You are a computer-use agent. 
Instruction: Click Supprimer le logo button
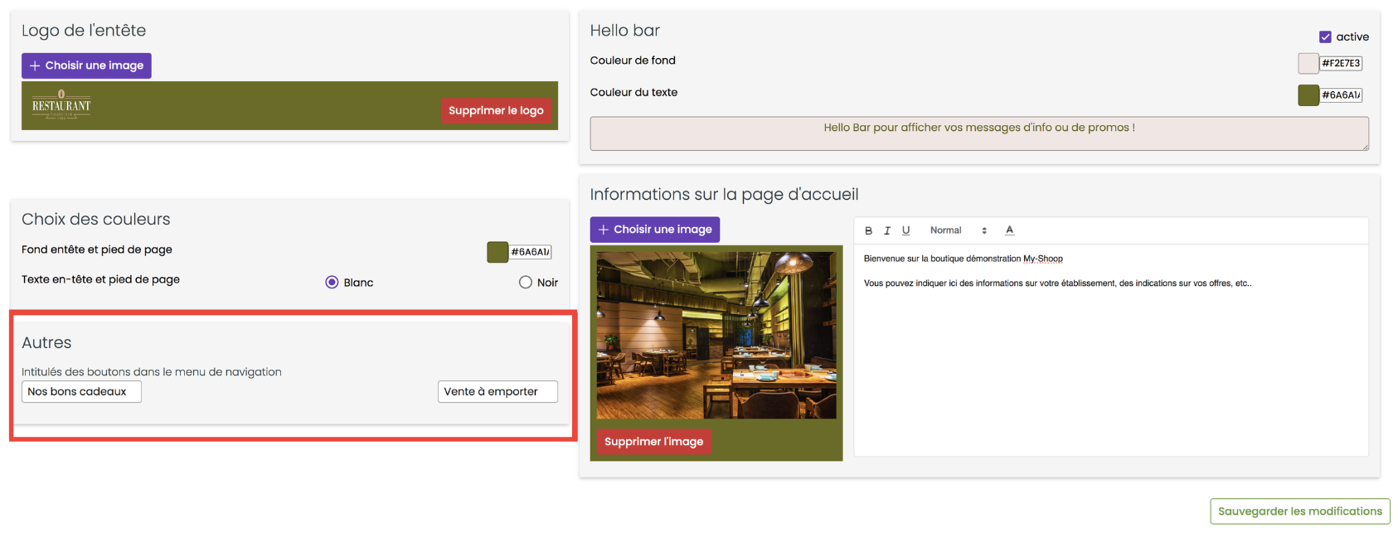(496, 110)
